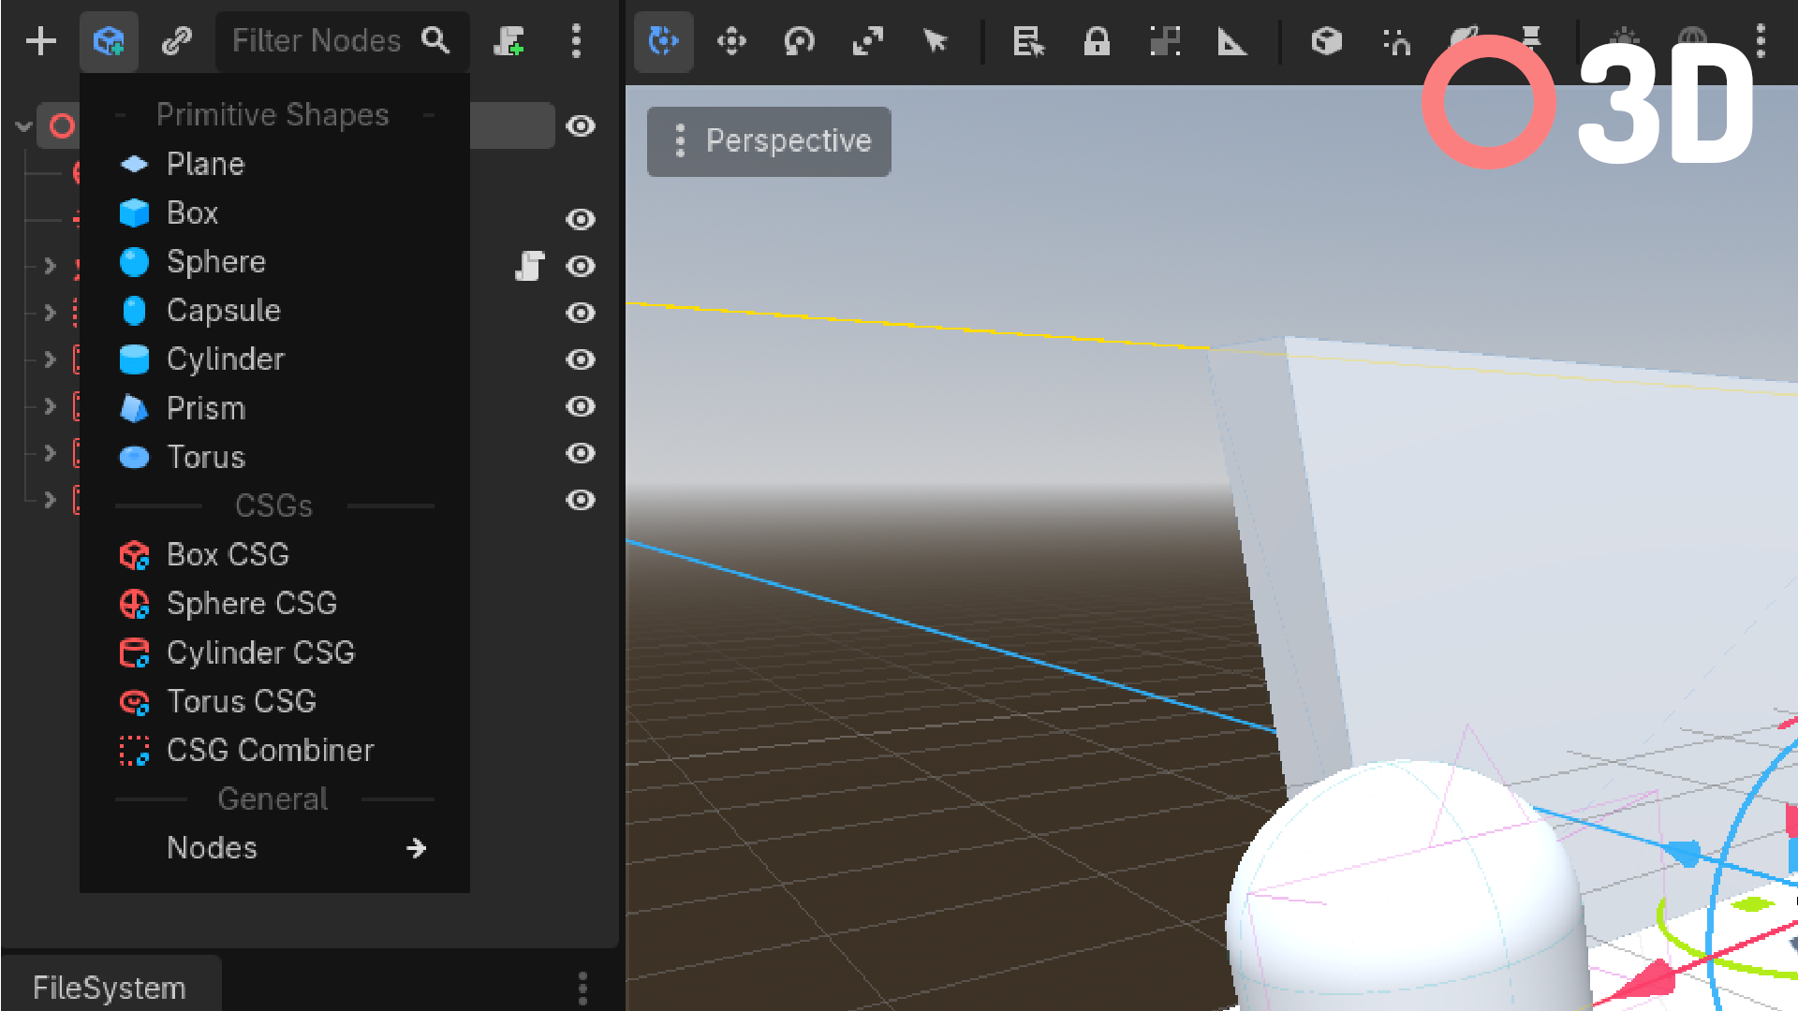This screenshot has height=1011, width=1798.
Task: Click the blue axis gizmo arrow handle
Action: tap(1683, 853)
